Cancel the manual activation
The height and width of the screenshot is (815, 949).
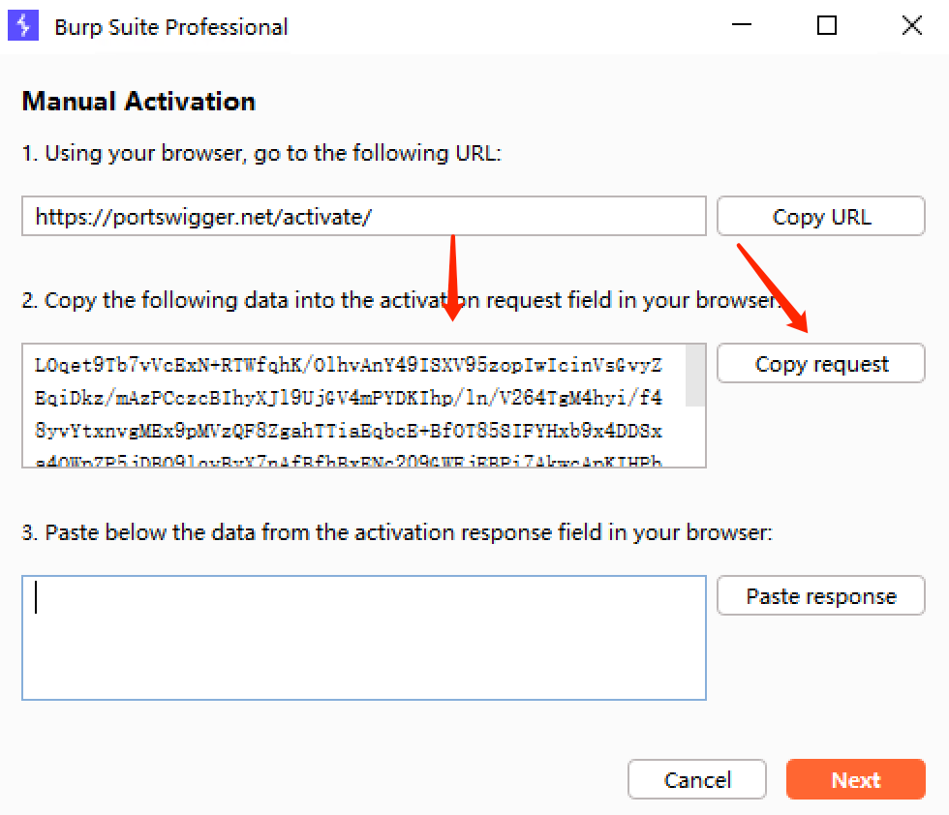pyautogui.click(x=696, y=779)
